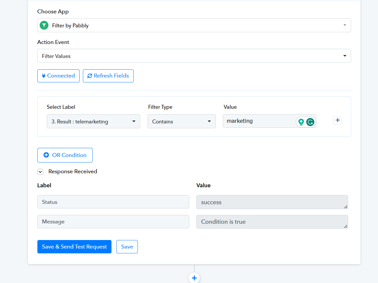Viewport: 378px width, 283px height.
Task: Add another condition with the plus icon
Action: click(x=337, y=120)
